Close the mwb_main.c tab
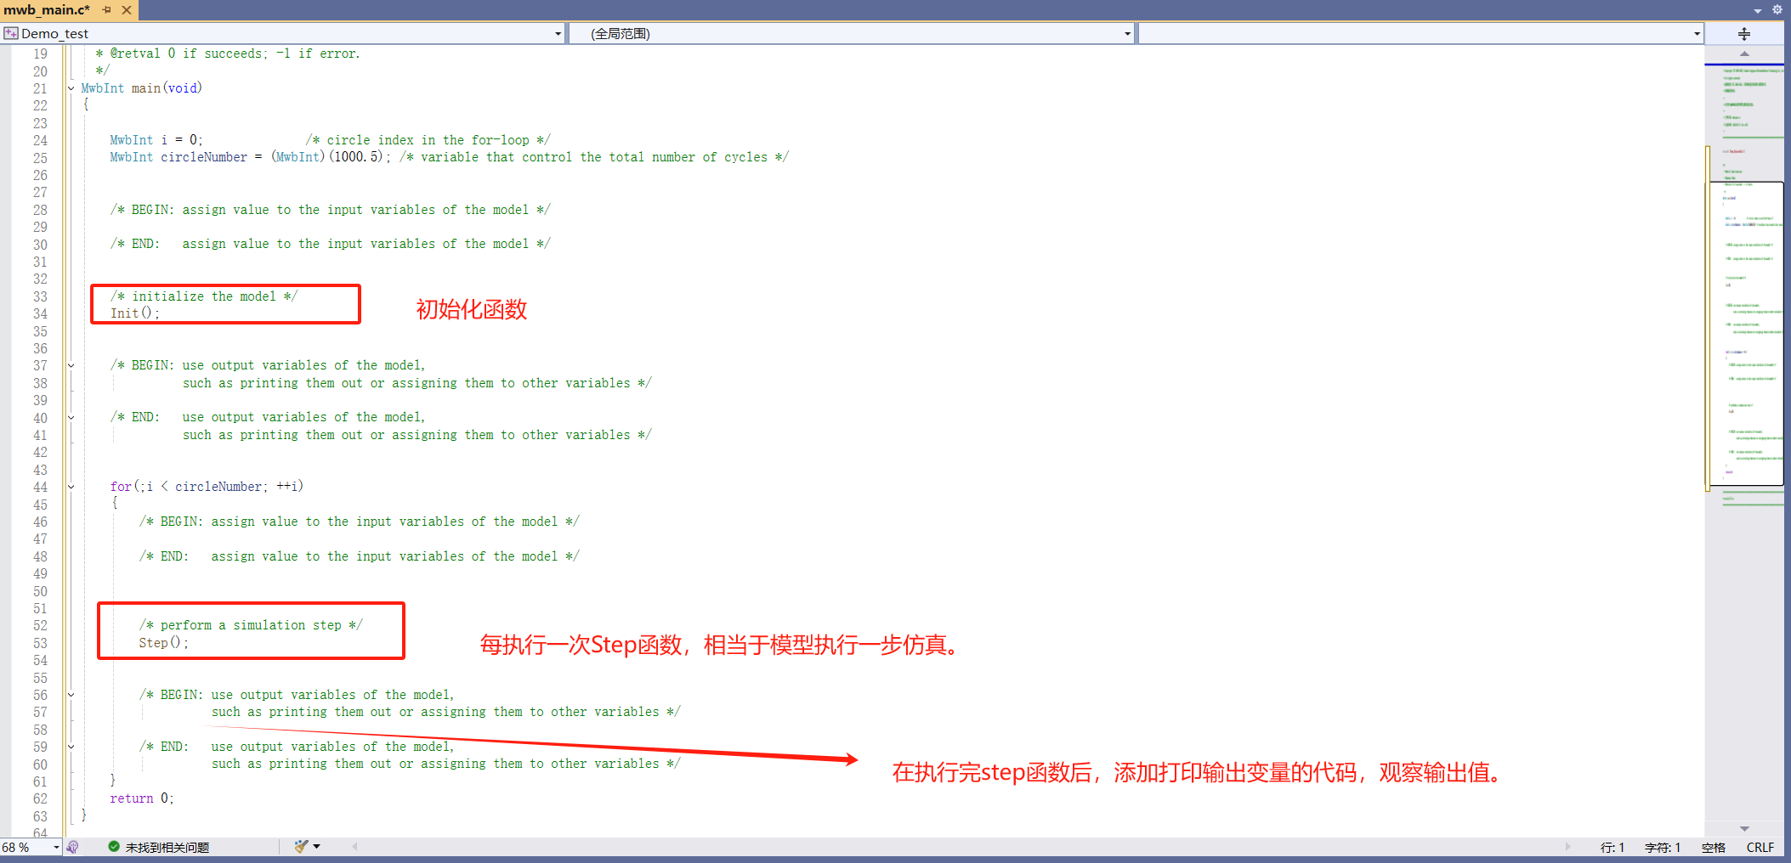1791x863 pixels. [127, 9]
